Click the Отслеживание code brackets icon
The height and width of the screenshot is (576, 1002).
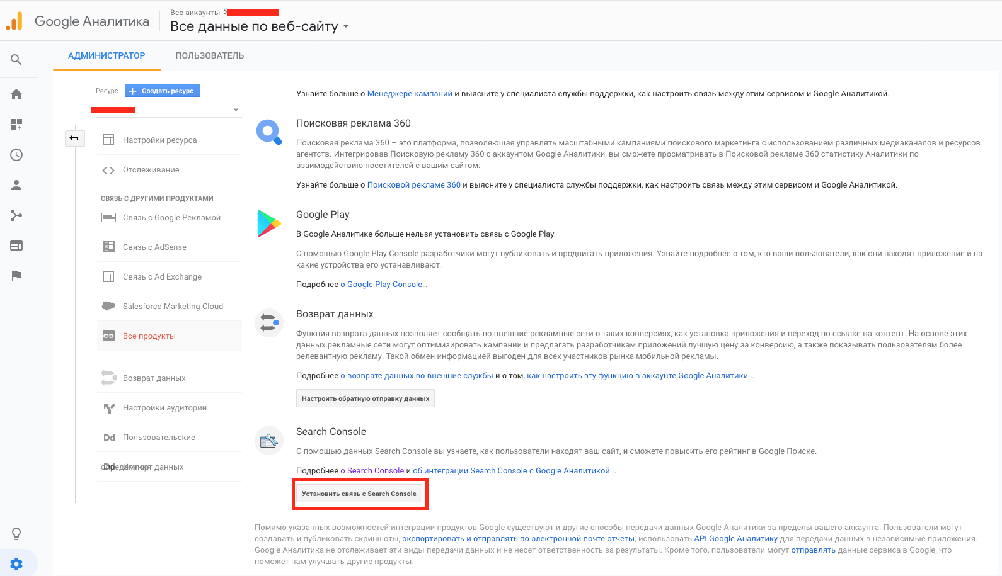pyautogui.click(x=108, y=170)
